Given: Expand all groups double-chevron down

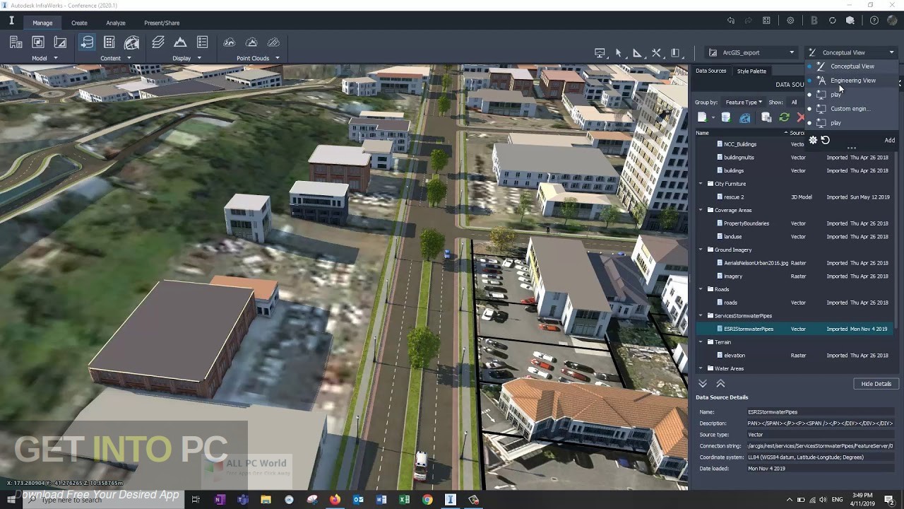Looking at the screenshot, I should pyautogui.click(x=703, y=383).
